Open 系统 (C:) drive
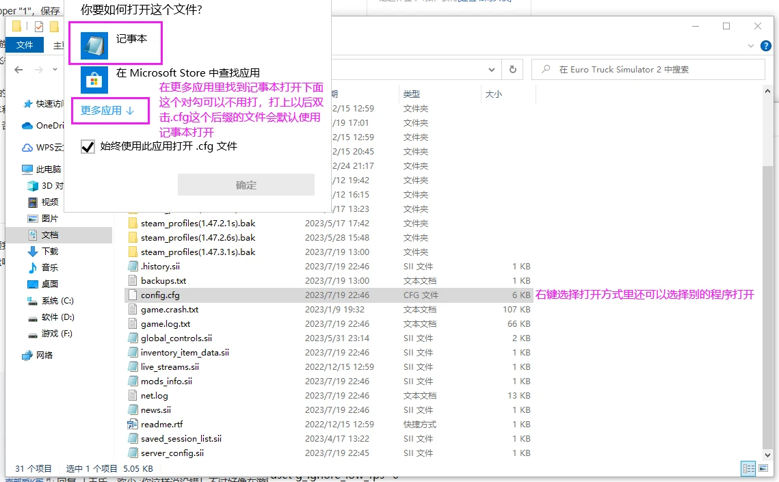 [51, 301]
